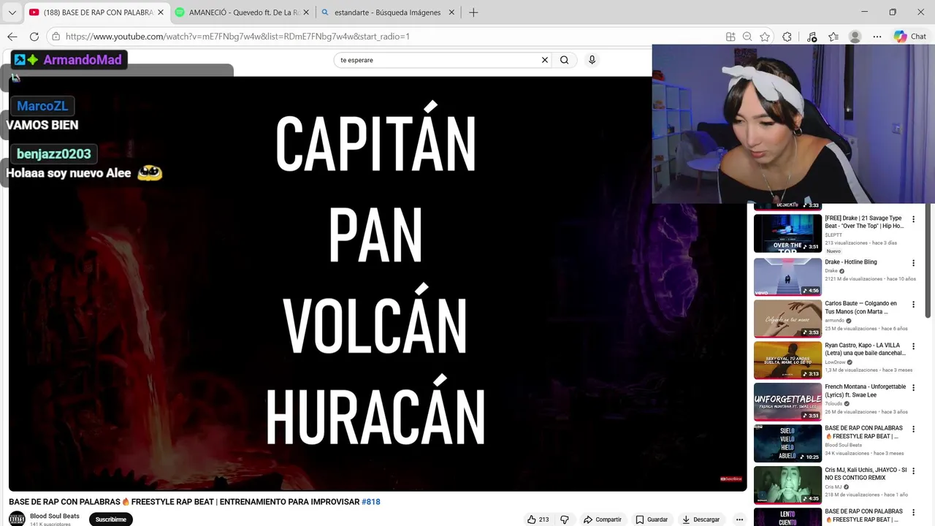Image resolution: width=935 pixels, height=526 pixels.
Task: Open the 'Drake - Hotline Bling' title link
Action: 851,262
